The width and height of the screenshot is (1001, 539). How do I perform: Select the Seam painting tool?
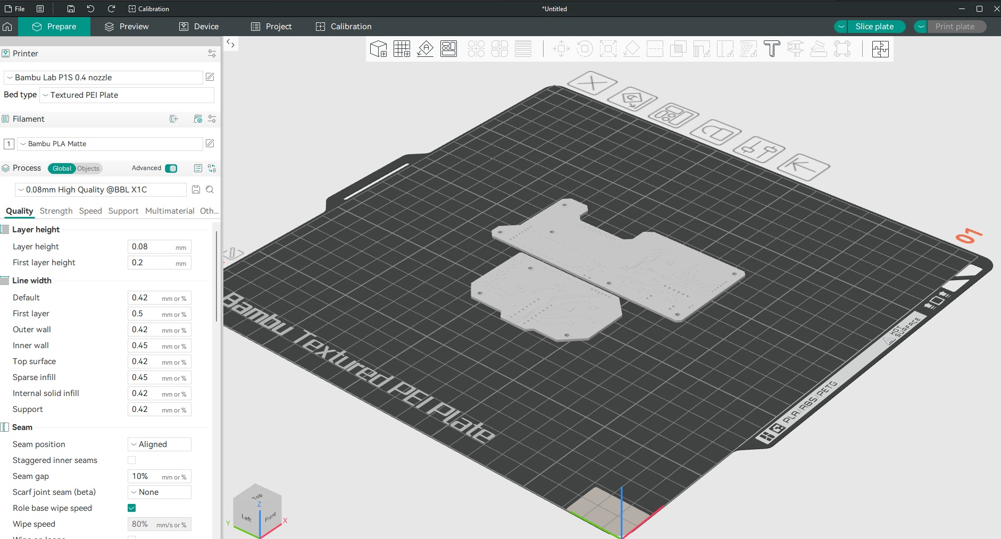[x=725, y=49]
